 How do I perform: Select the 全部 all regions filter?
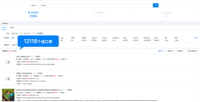coord(13,38)
